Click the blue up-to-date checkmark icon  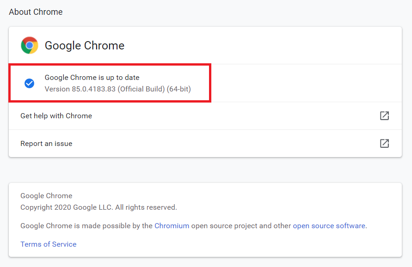coord(29,83)
